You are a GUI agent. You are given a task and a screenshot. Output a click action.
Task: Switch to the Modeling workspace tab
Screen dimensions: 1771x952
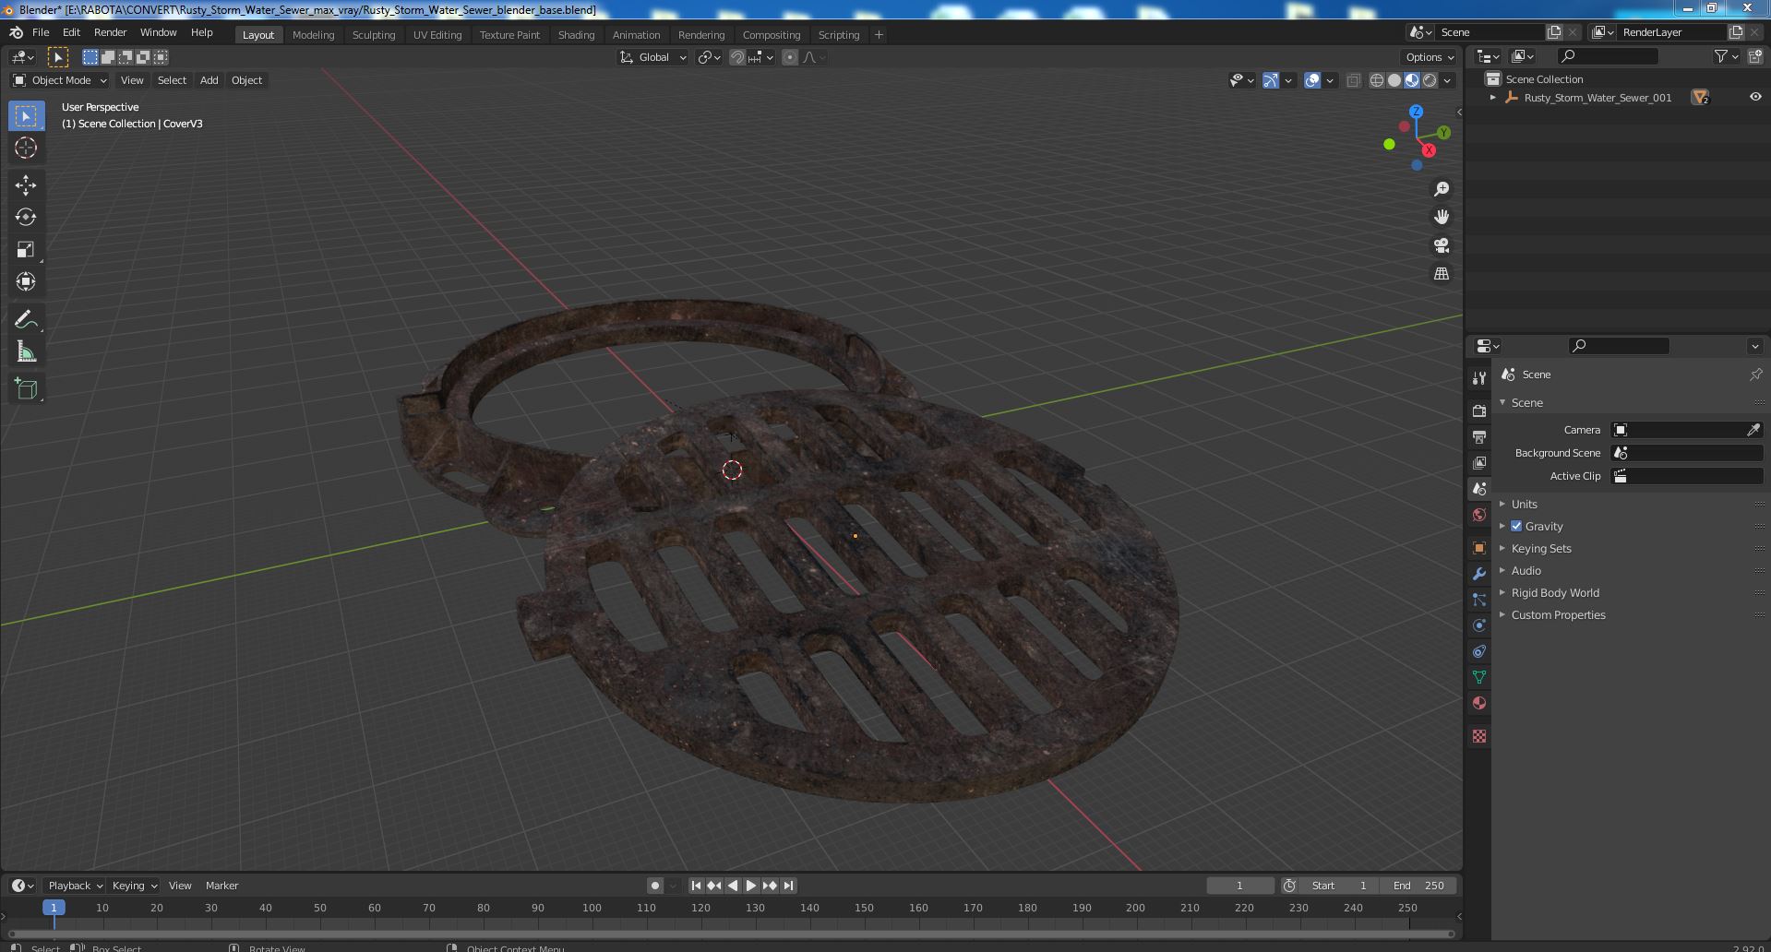[x=313, y=35]
